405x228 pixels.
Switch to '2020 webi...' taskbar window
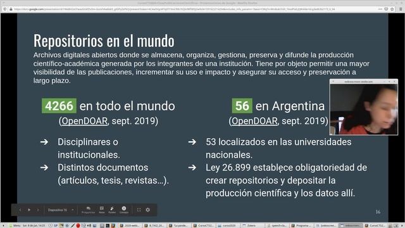click(x=130, y=225)
